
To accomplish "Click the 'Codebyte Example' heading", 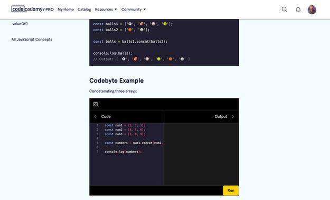I will click(116, 81).
